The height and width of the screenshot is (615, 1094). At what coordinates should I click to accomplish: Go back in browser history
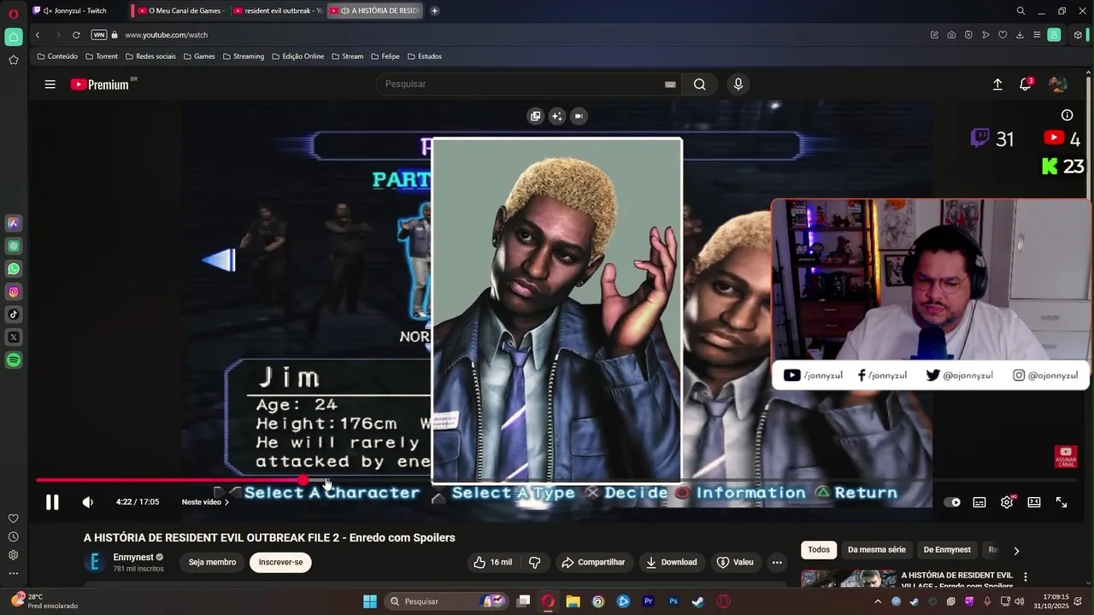pyautogui.click(x=38, y=35)
